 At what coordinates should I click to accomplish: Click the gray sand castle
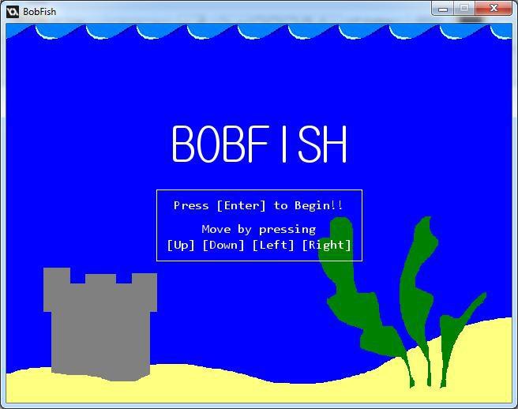tap(100, 324)
